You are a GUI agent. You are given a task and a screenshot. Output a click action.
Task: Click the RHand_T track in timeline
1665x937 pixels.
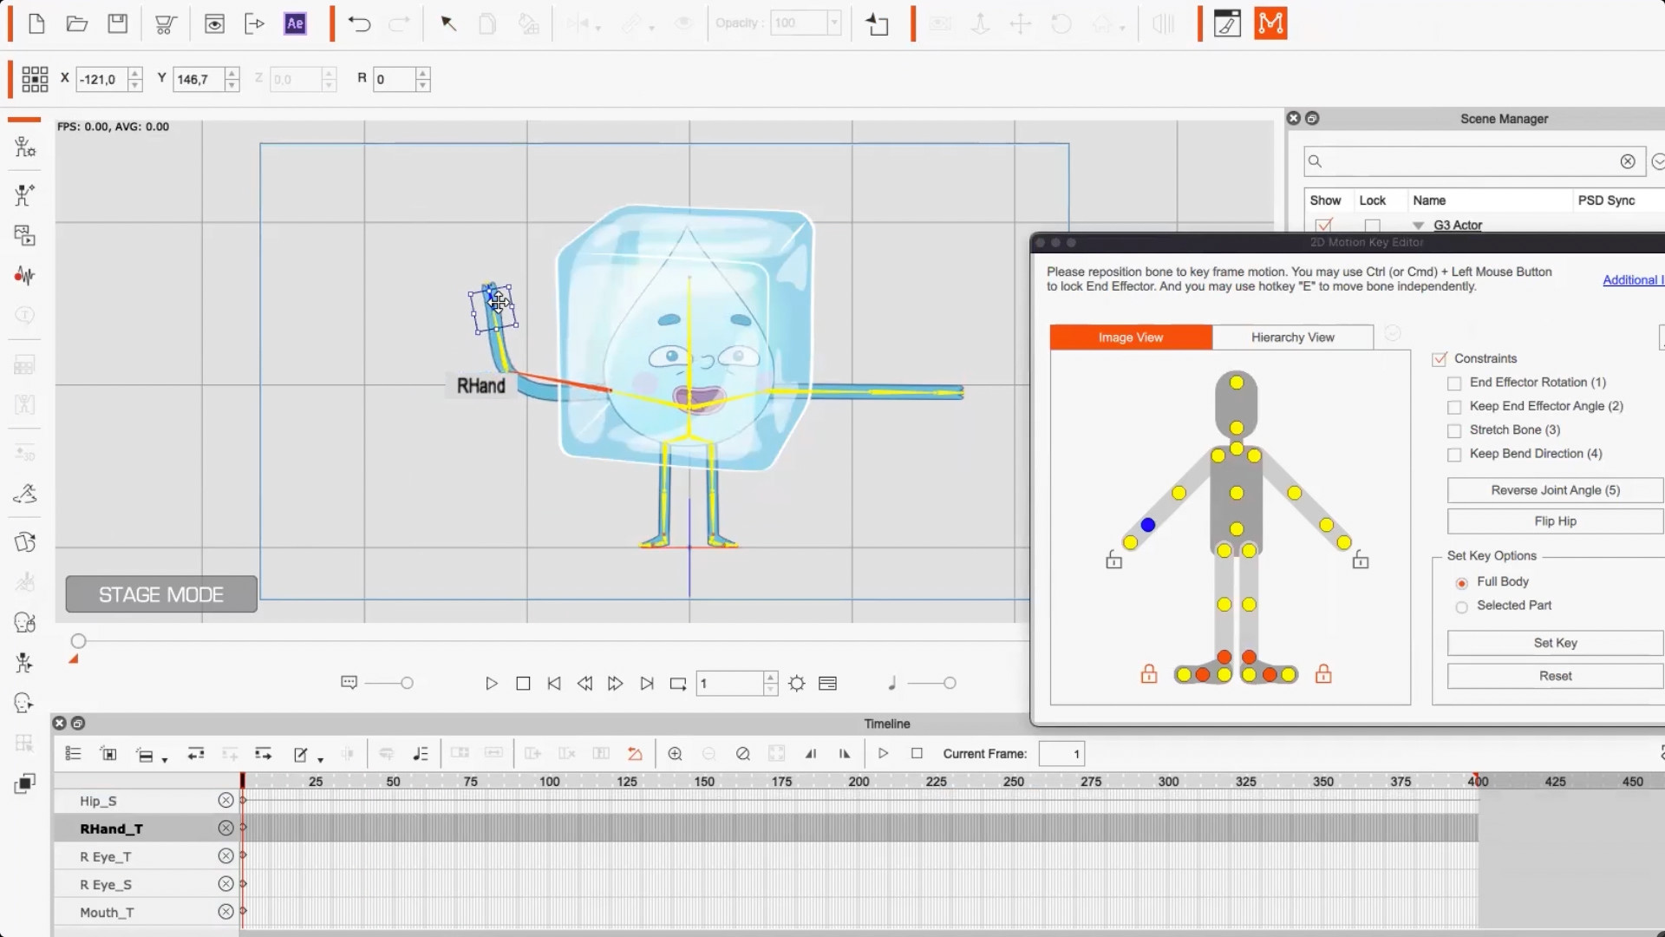[111, 829]
